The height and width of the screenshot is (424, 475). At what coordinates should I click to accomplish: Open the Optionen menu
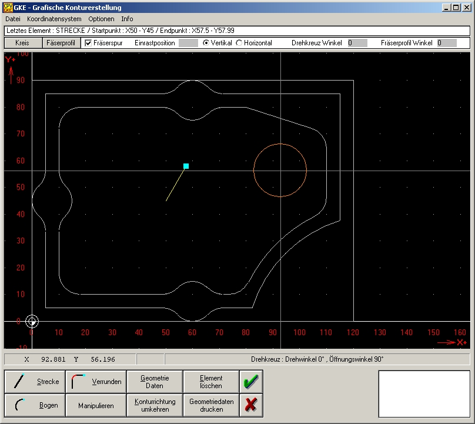(x=101, y=19)
